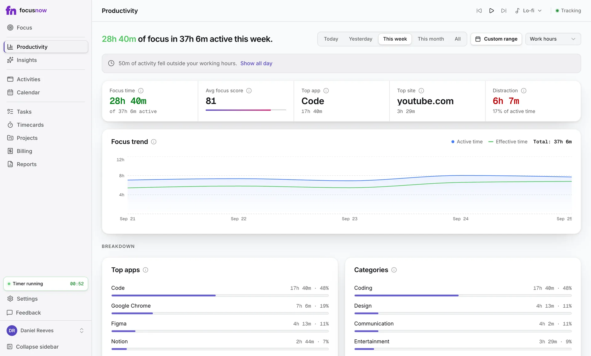
Task: Open the focusnow logo home
Action: click(x=26, y=10)
